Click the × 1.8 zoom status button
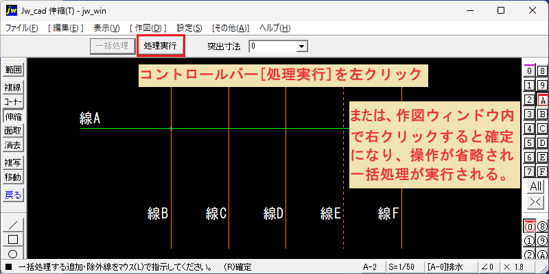Viewport: 549px width, 274px height. pyautogui.click(x=518, y=267)
